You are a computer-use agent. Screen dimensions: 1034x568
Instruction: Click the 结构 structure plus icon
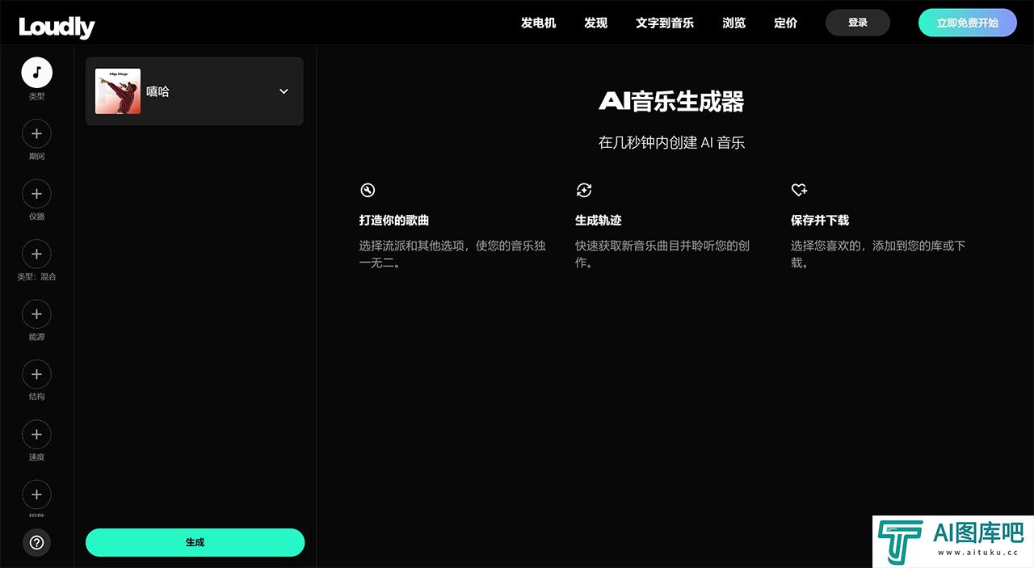36,374
